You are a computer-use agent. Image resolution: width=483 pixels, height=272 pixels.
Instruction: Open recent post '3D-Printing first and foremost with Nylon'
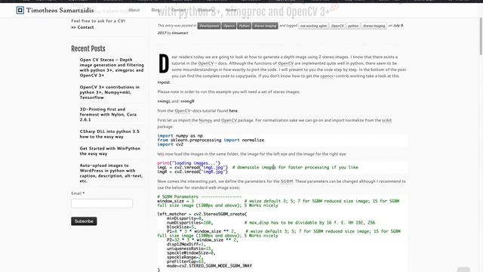click(x=108, y=114)
